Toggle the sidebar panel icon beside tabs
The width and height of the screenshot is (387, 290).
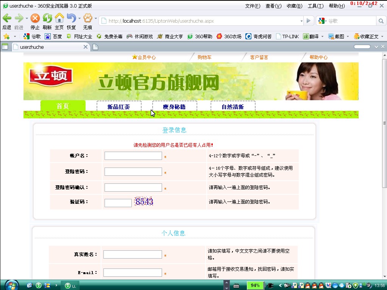pos(5,47)
